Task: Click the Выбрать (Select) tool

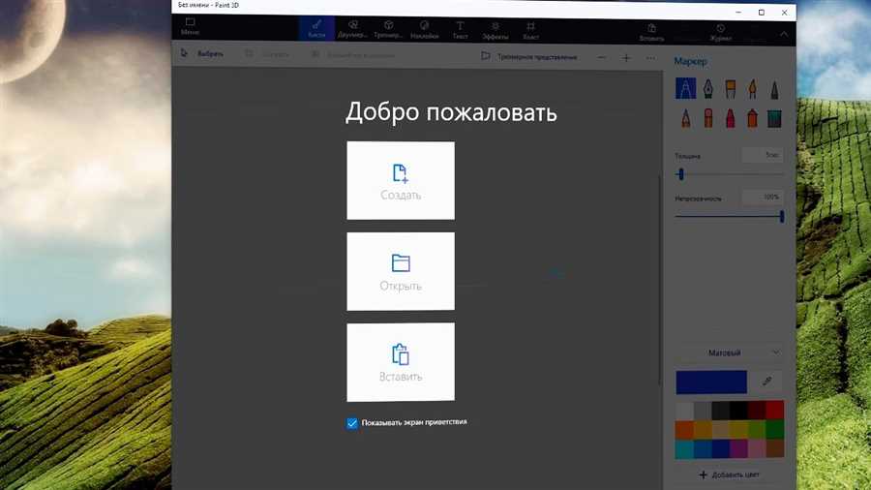Action: pos(201,54)
